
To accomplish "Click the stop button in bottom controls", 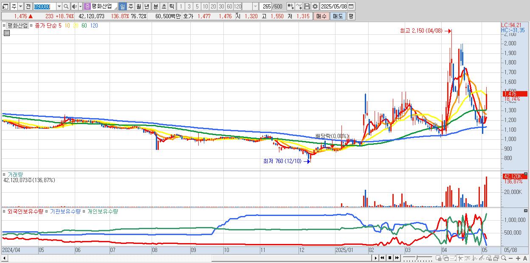I will 390,258.
